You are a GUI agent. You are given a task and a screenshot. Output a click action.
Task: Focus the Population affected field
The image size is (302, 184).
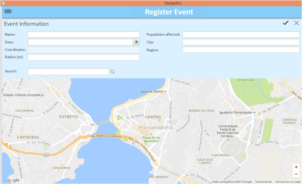(241, 34)
